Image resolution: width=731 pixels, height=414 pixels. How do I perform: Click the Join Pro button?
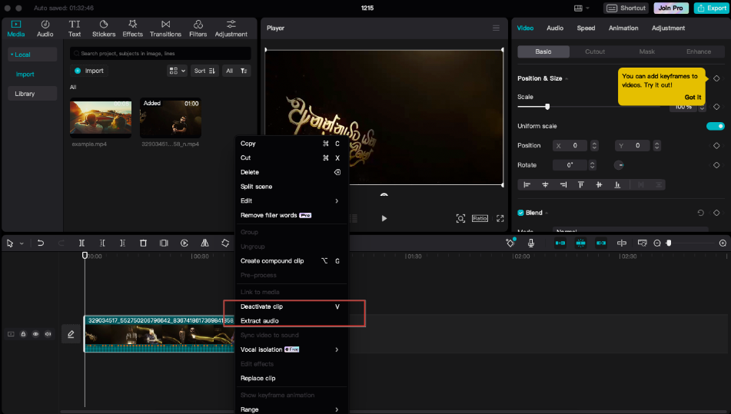click(x=671, y=8)
